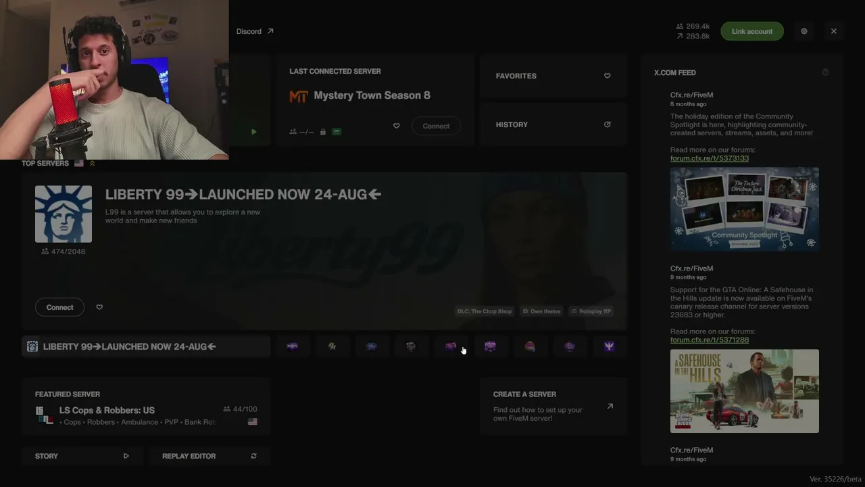This screenshot has width=865, height=487.
Task: Click the green Link account button
Action: 751,31
